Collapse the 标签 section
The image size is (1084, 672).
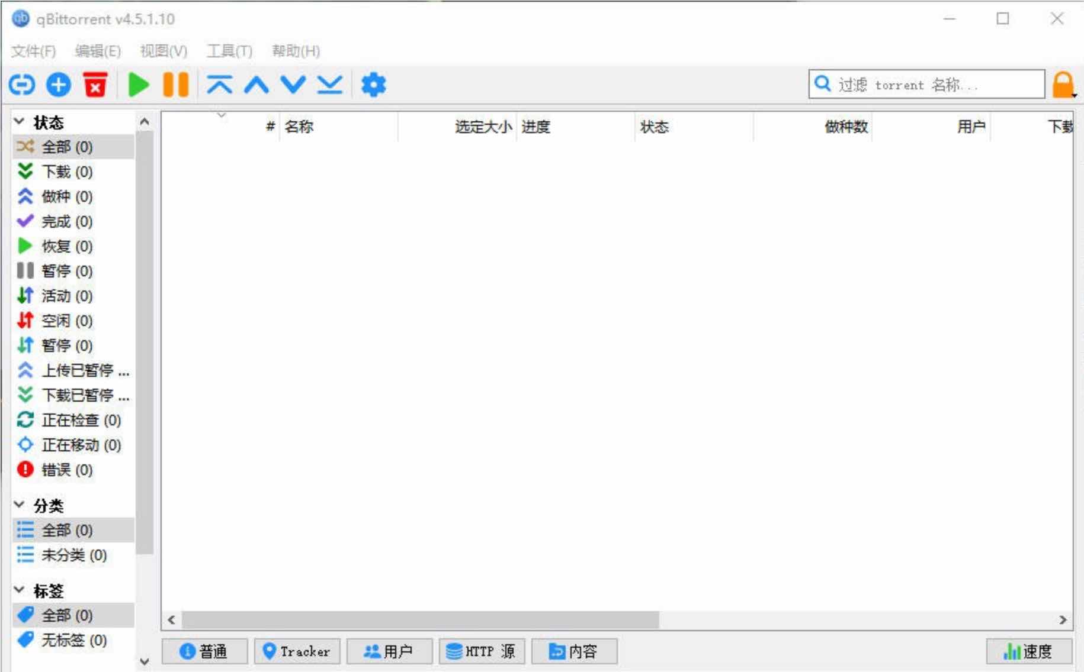[x=20, y=590]
